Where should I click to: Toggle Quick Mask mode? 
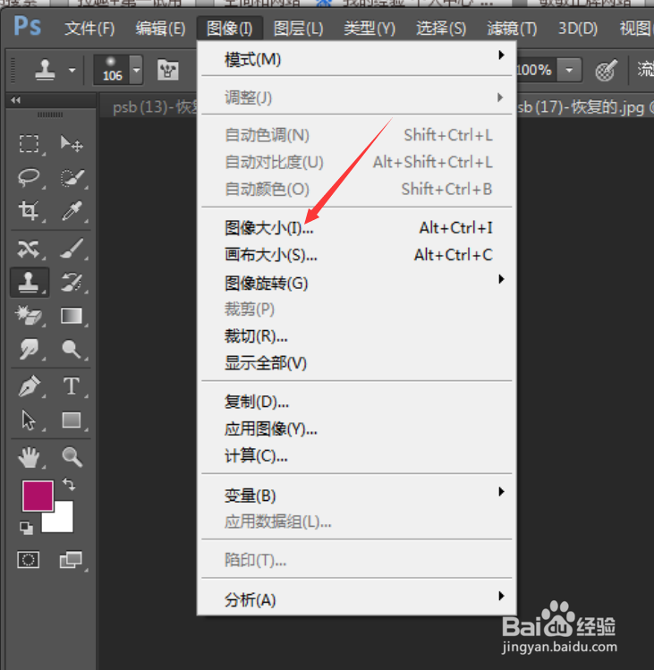pyautogui.click(x=29, y=559)
